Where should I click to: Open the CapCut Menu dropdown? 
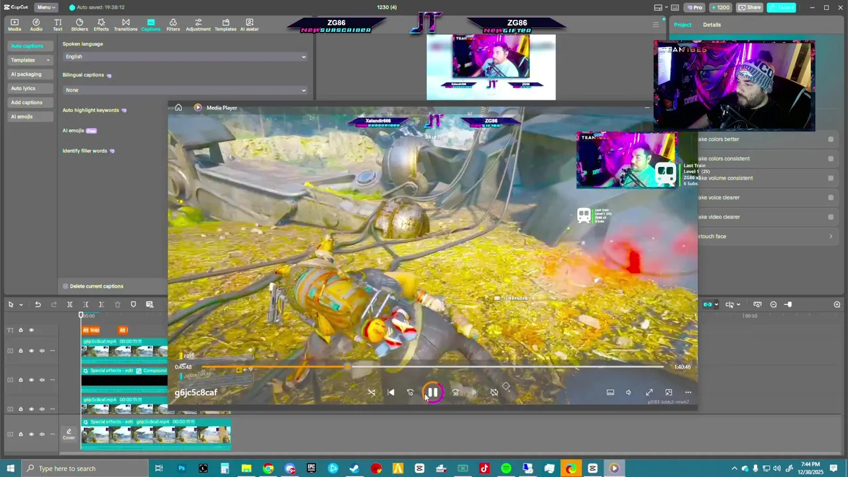(x=46, y=7)
